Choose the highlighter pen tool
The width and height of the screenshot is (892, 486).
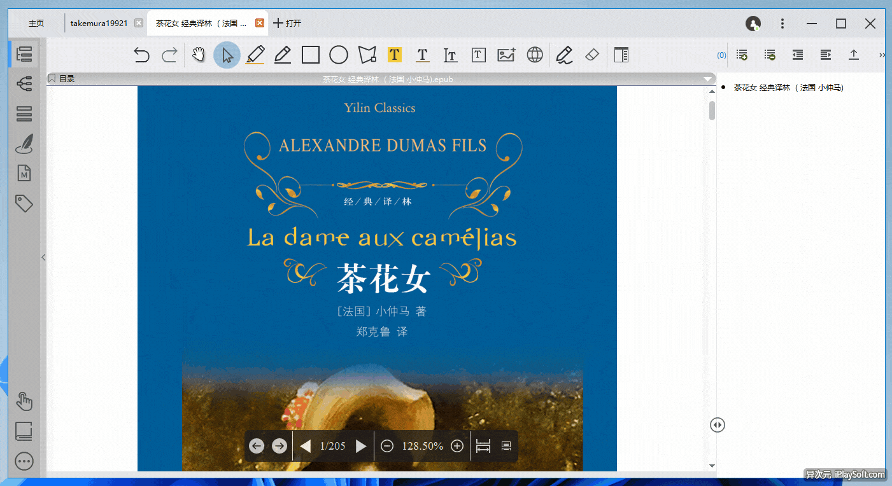255,55
